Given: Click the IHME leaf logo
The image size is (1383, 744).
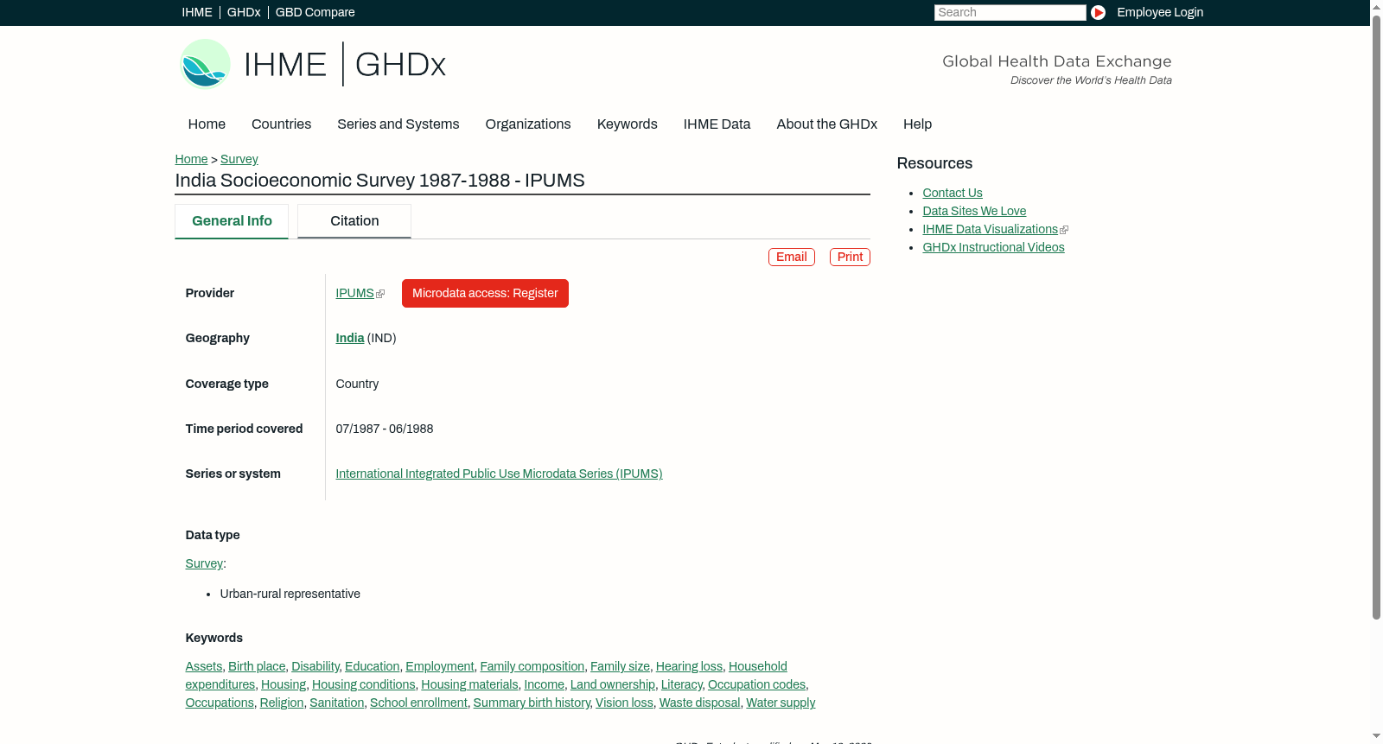Looking at the screenshot, I should pos(205,64).
